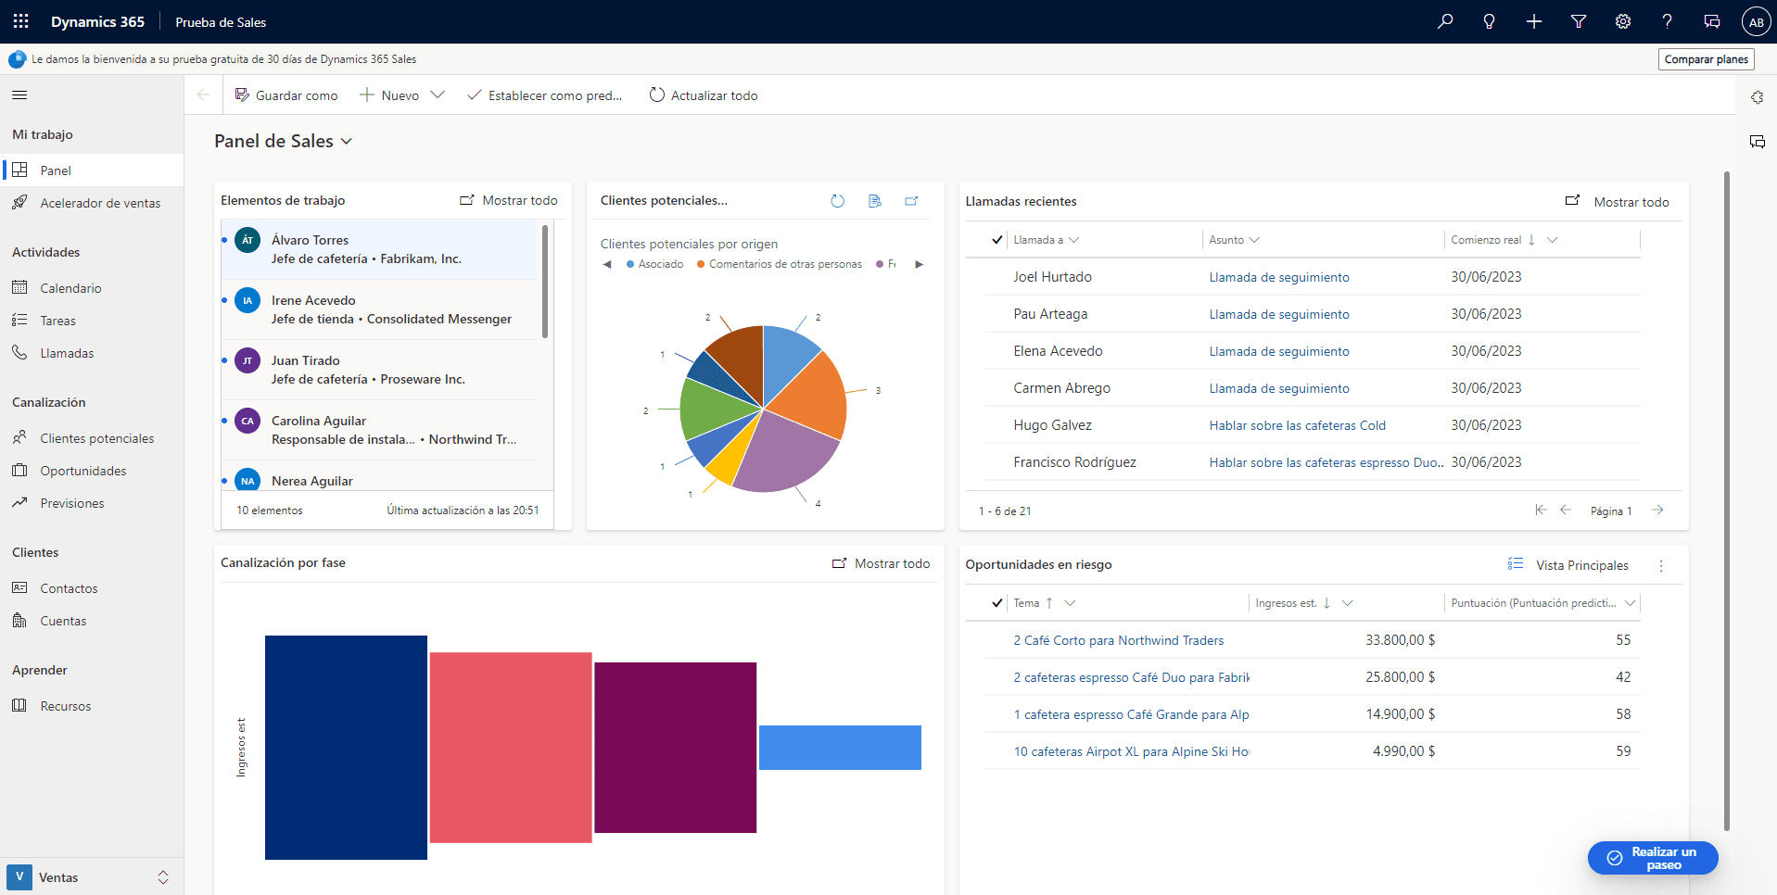
Task: Expand the Clientes potenciales chart icon
Action: [911, 200]
